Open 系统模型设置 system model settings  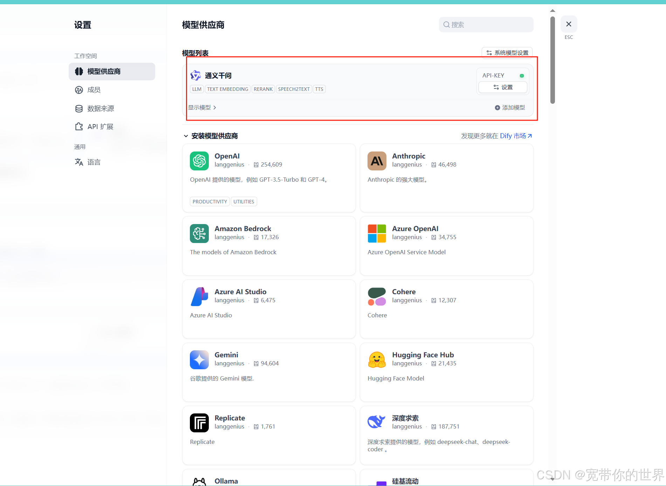tap(507, 53)
